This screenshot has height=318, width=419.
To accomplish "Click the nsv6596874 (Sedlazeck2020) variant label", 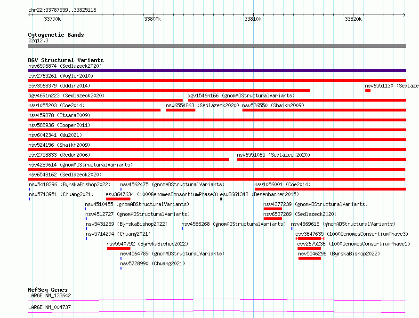I will (65, 66).
